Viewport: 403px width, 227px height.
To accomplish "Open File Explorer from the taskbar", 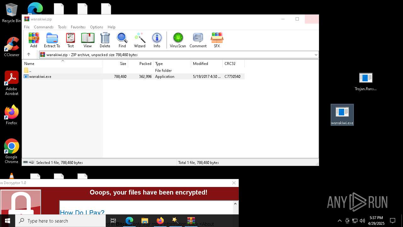I will (x=145, y=221).
